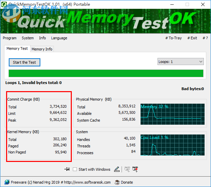The width and height of the screenshot is (211, 187).
Task: Click Commit Charge Peak value 9,362,052
Action: [x=58, y=120]
